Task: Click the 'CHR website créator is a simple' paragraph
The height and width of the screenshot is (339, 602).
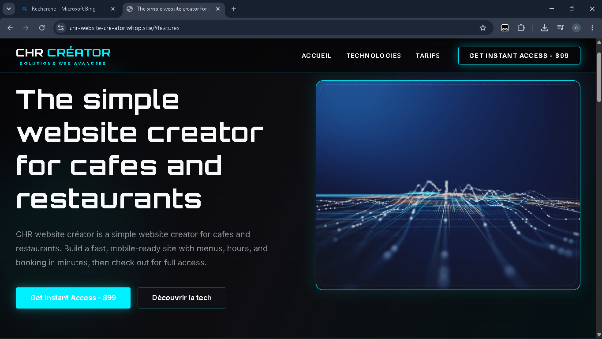Action: tap(142, 249)
